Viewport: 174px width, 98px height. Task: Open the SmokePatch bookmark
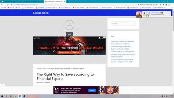point(40,8)
